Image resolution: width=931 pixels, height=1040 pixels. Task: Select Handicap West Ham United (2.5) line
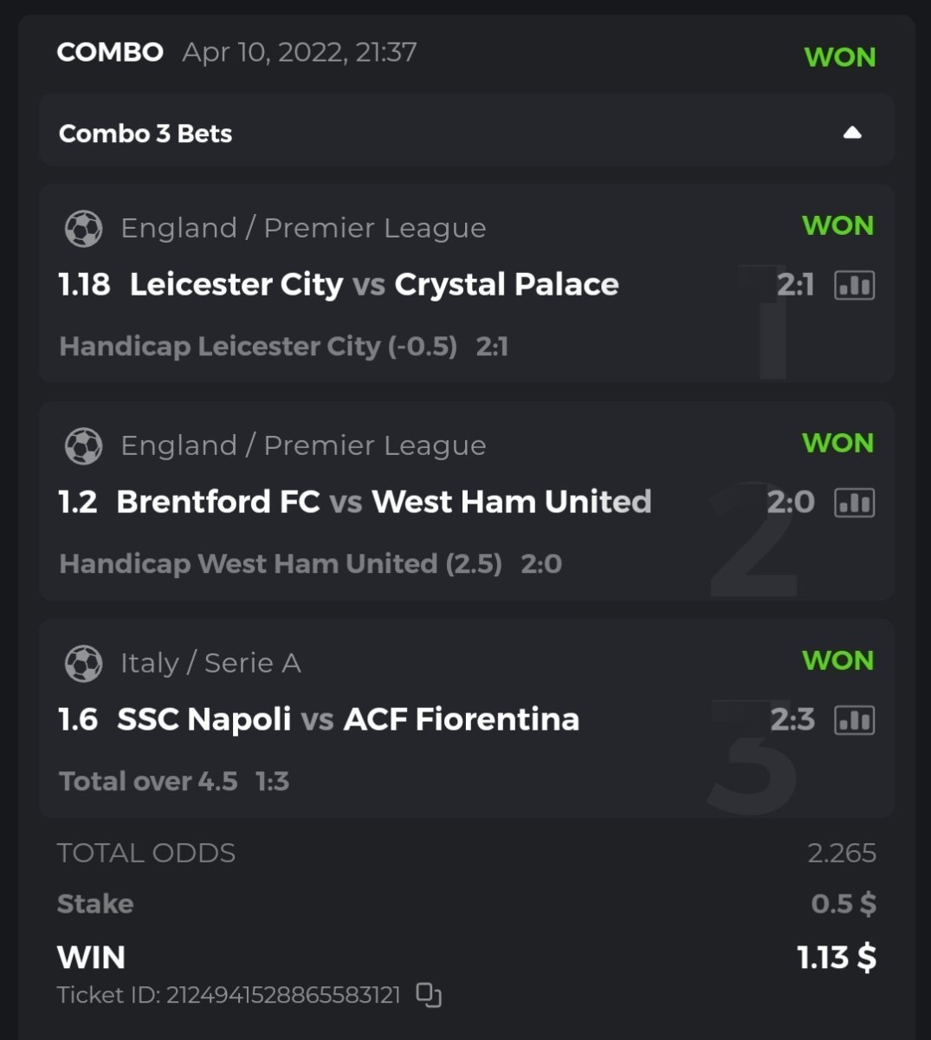click(281, 564)
